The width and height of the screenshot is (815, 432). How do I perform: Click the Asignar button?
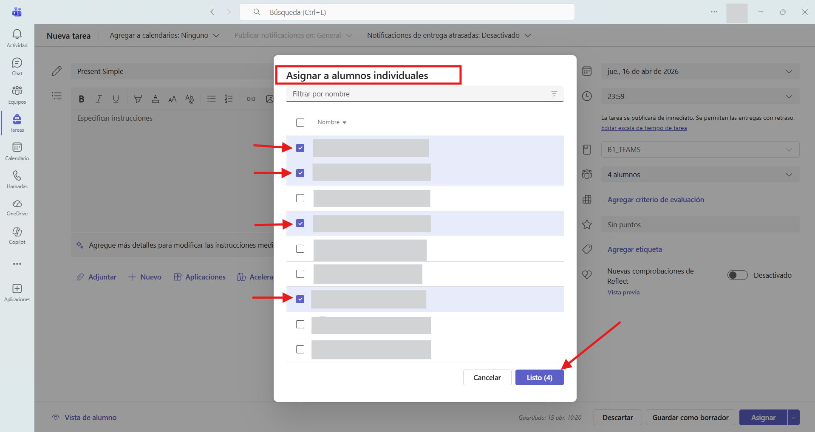pos(763,418)
